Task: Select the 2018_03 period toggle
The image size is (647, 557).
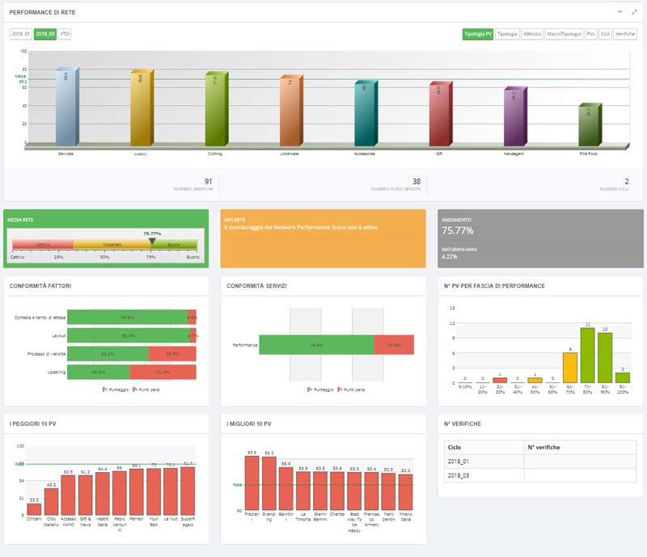Action: [x=45, y=34]
